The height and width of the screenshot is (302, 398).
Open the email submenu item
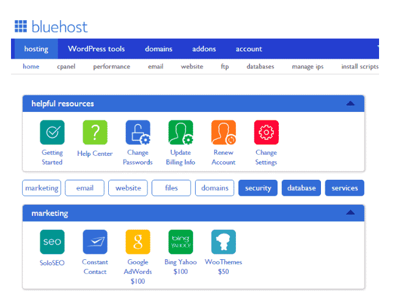click(x=156, y=67)
